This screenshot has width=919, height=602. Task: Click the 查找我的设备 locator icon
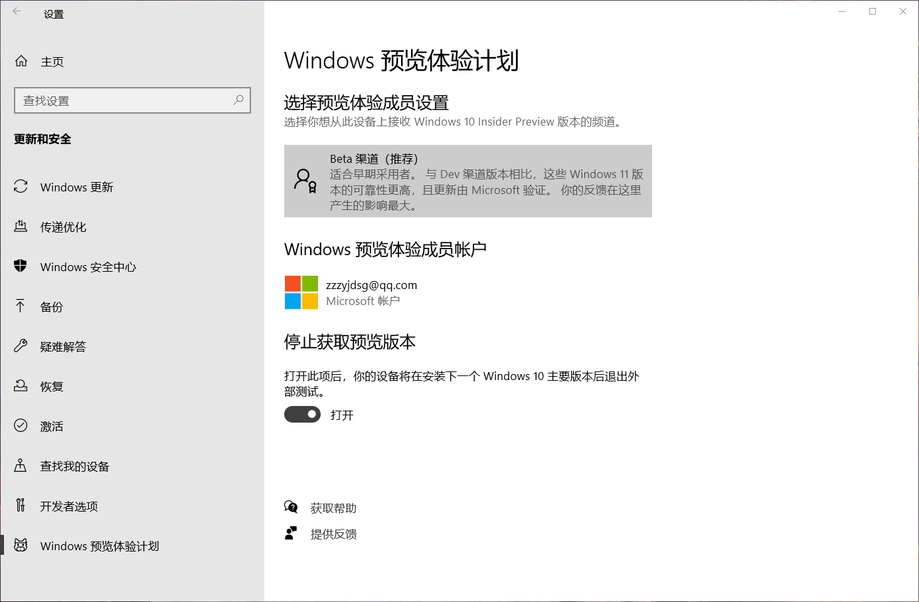click(x=21, y=465)
